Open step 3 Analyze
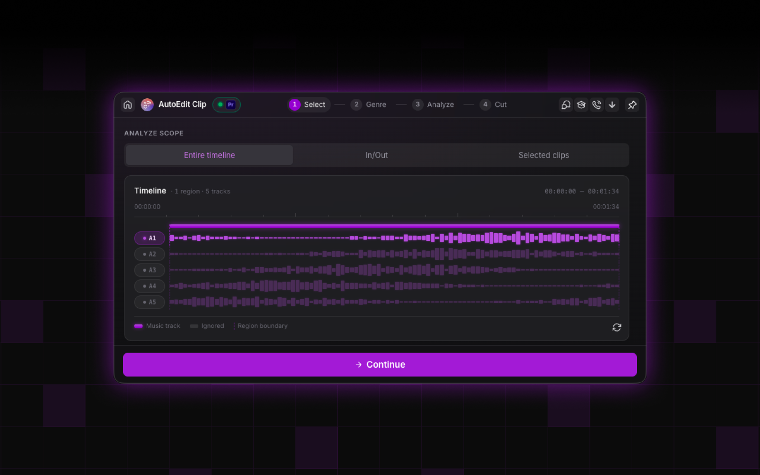The image size is (760, 475). [x=433, y=104]
